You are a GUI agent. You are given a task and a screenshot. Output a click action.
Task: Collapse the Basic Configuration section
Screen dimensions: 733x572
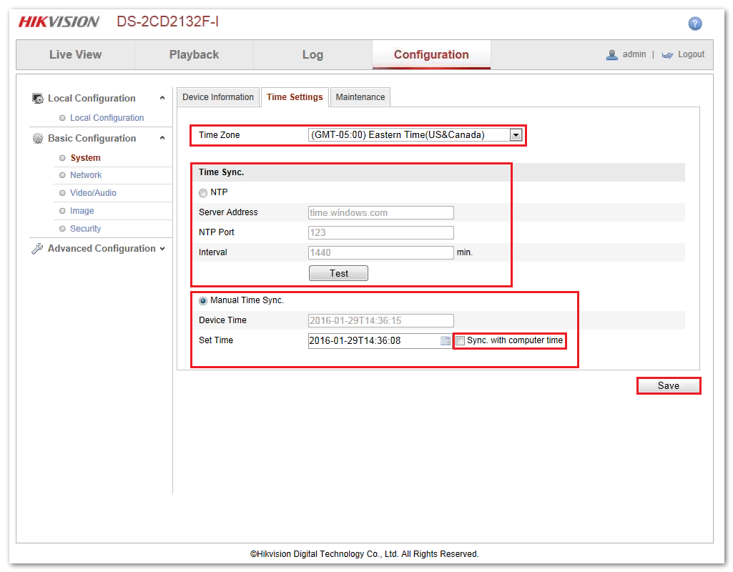coord(162,139)
